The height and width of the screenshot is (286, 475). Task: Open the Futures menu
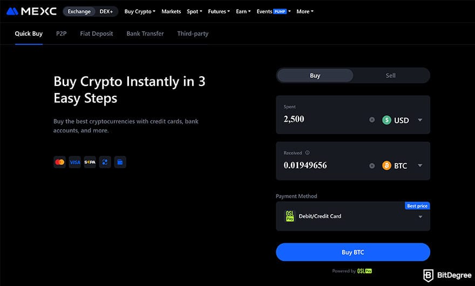click(219, 11)
